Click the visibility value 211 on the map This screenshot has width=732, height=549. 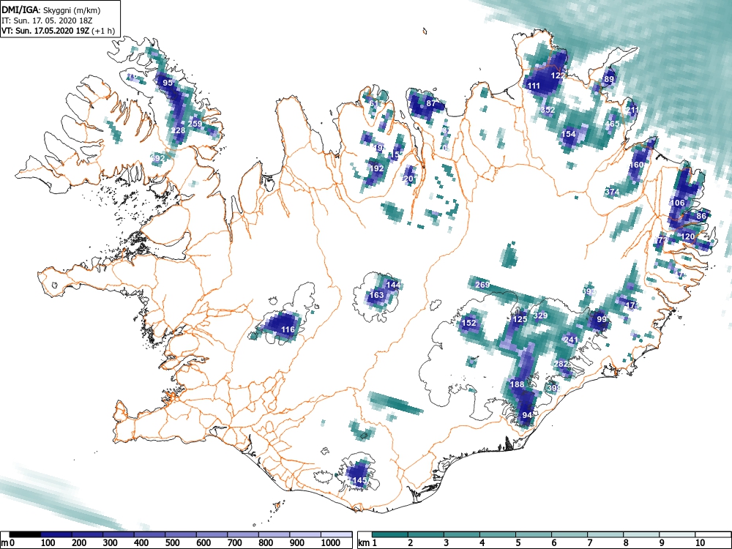click(632, 111)
